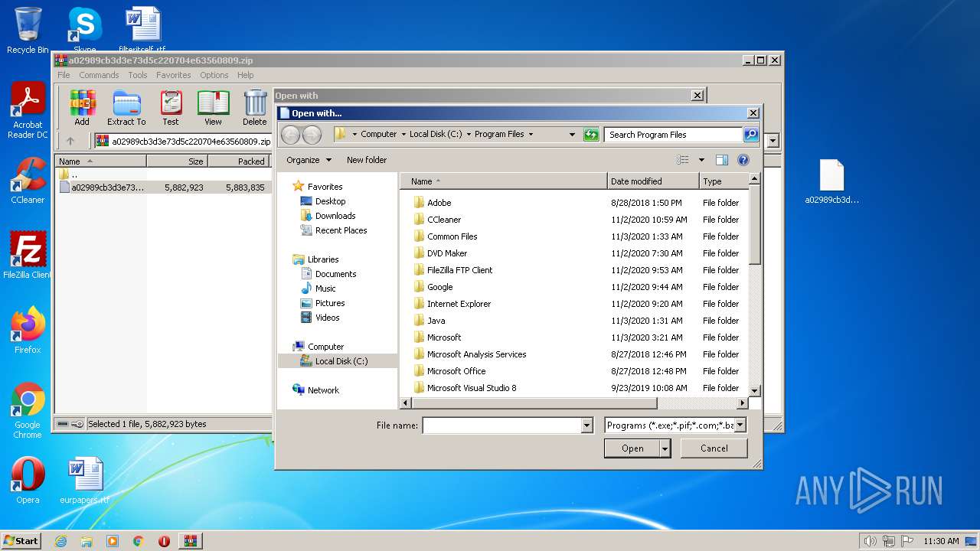Select the Recycle Bin desktop icon
The width and height of the screenshot is (980, 551).
click(x=28, y=31)
